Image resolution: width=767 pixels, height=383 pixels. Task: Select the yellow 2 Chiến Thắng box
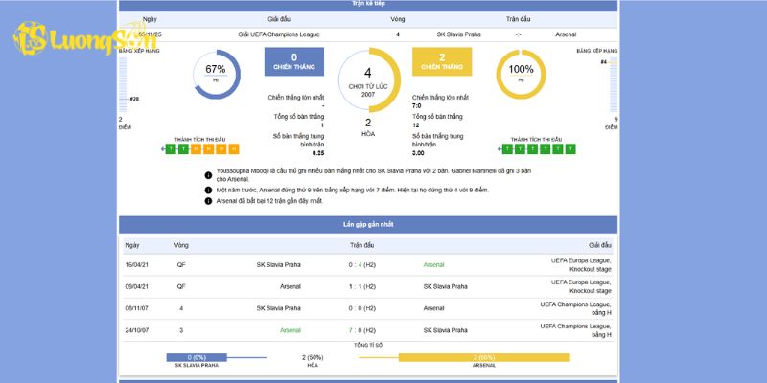pyautogui.click(x=442, y=62)
